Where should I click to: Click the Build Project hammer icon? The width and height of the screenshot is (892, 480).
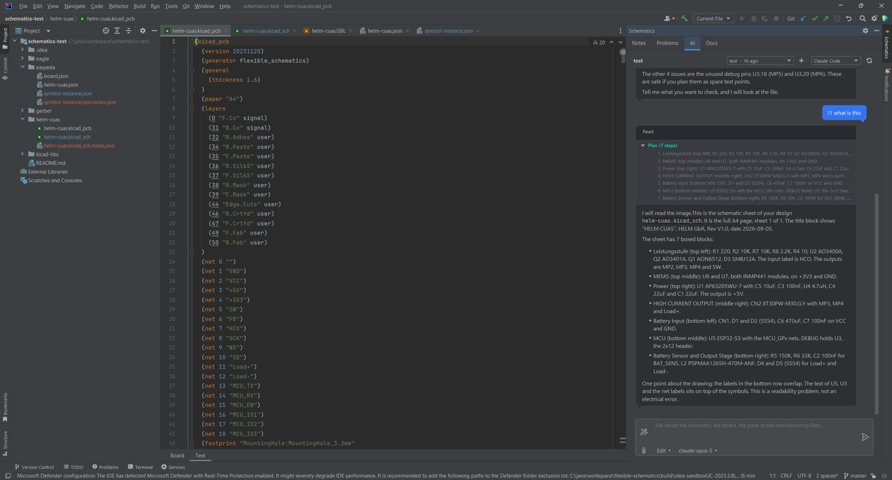[684, 18]
